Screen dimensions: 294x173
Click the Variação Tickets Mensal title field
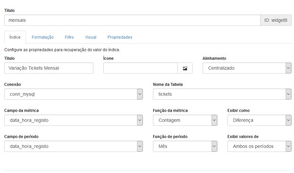tap(49, 68)
